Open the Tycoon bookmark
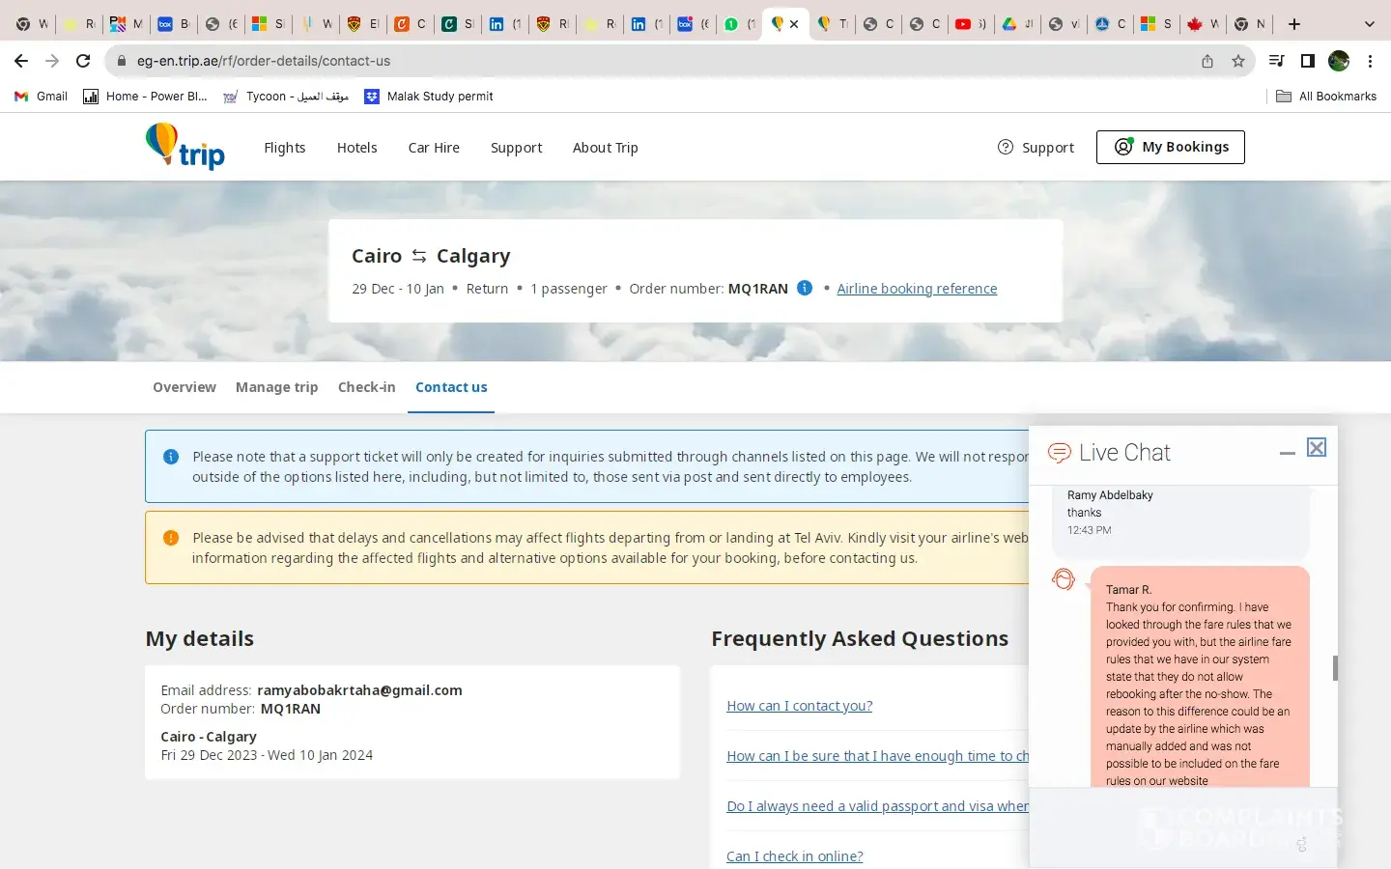This screenshot has height=869, width=1391. (286, 97)
